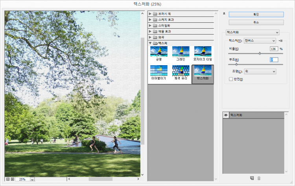Open the 조명 direction dropdown

pos(260,71)
